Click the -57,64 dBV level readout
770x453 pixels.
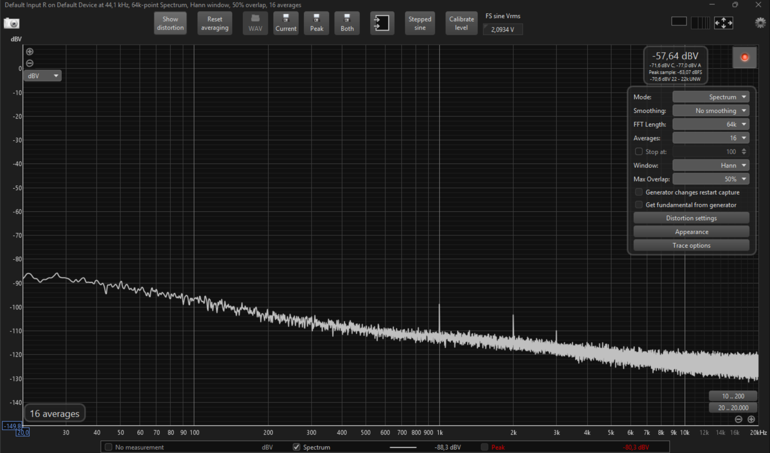tap(675, 56)
